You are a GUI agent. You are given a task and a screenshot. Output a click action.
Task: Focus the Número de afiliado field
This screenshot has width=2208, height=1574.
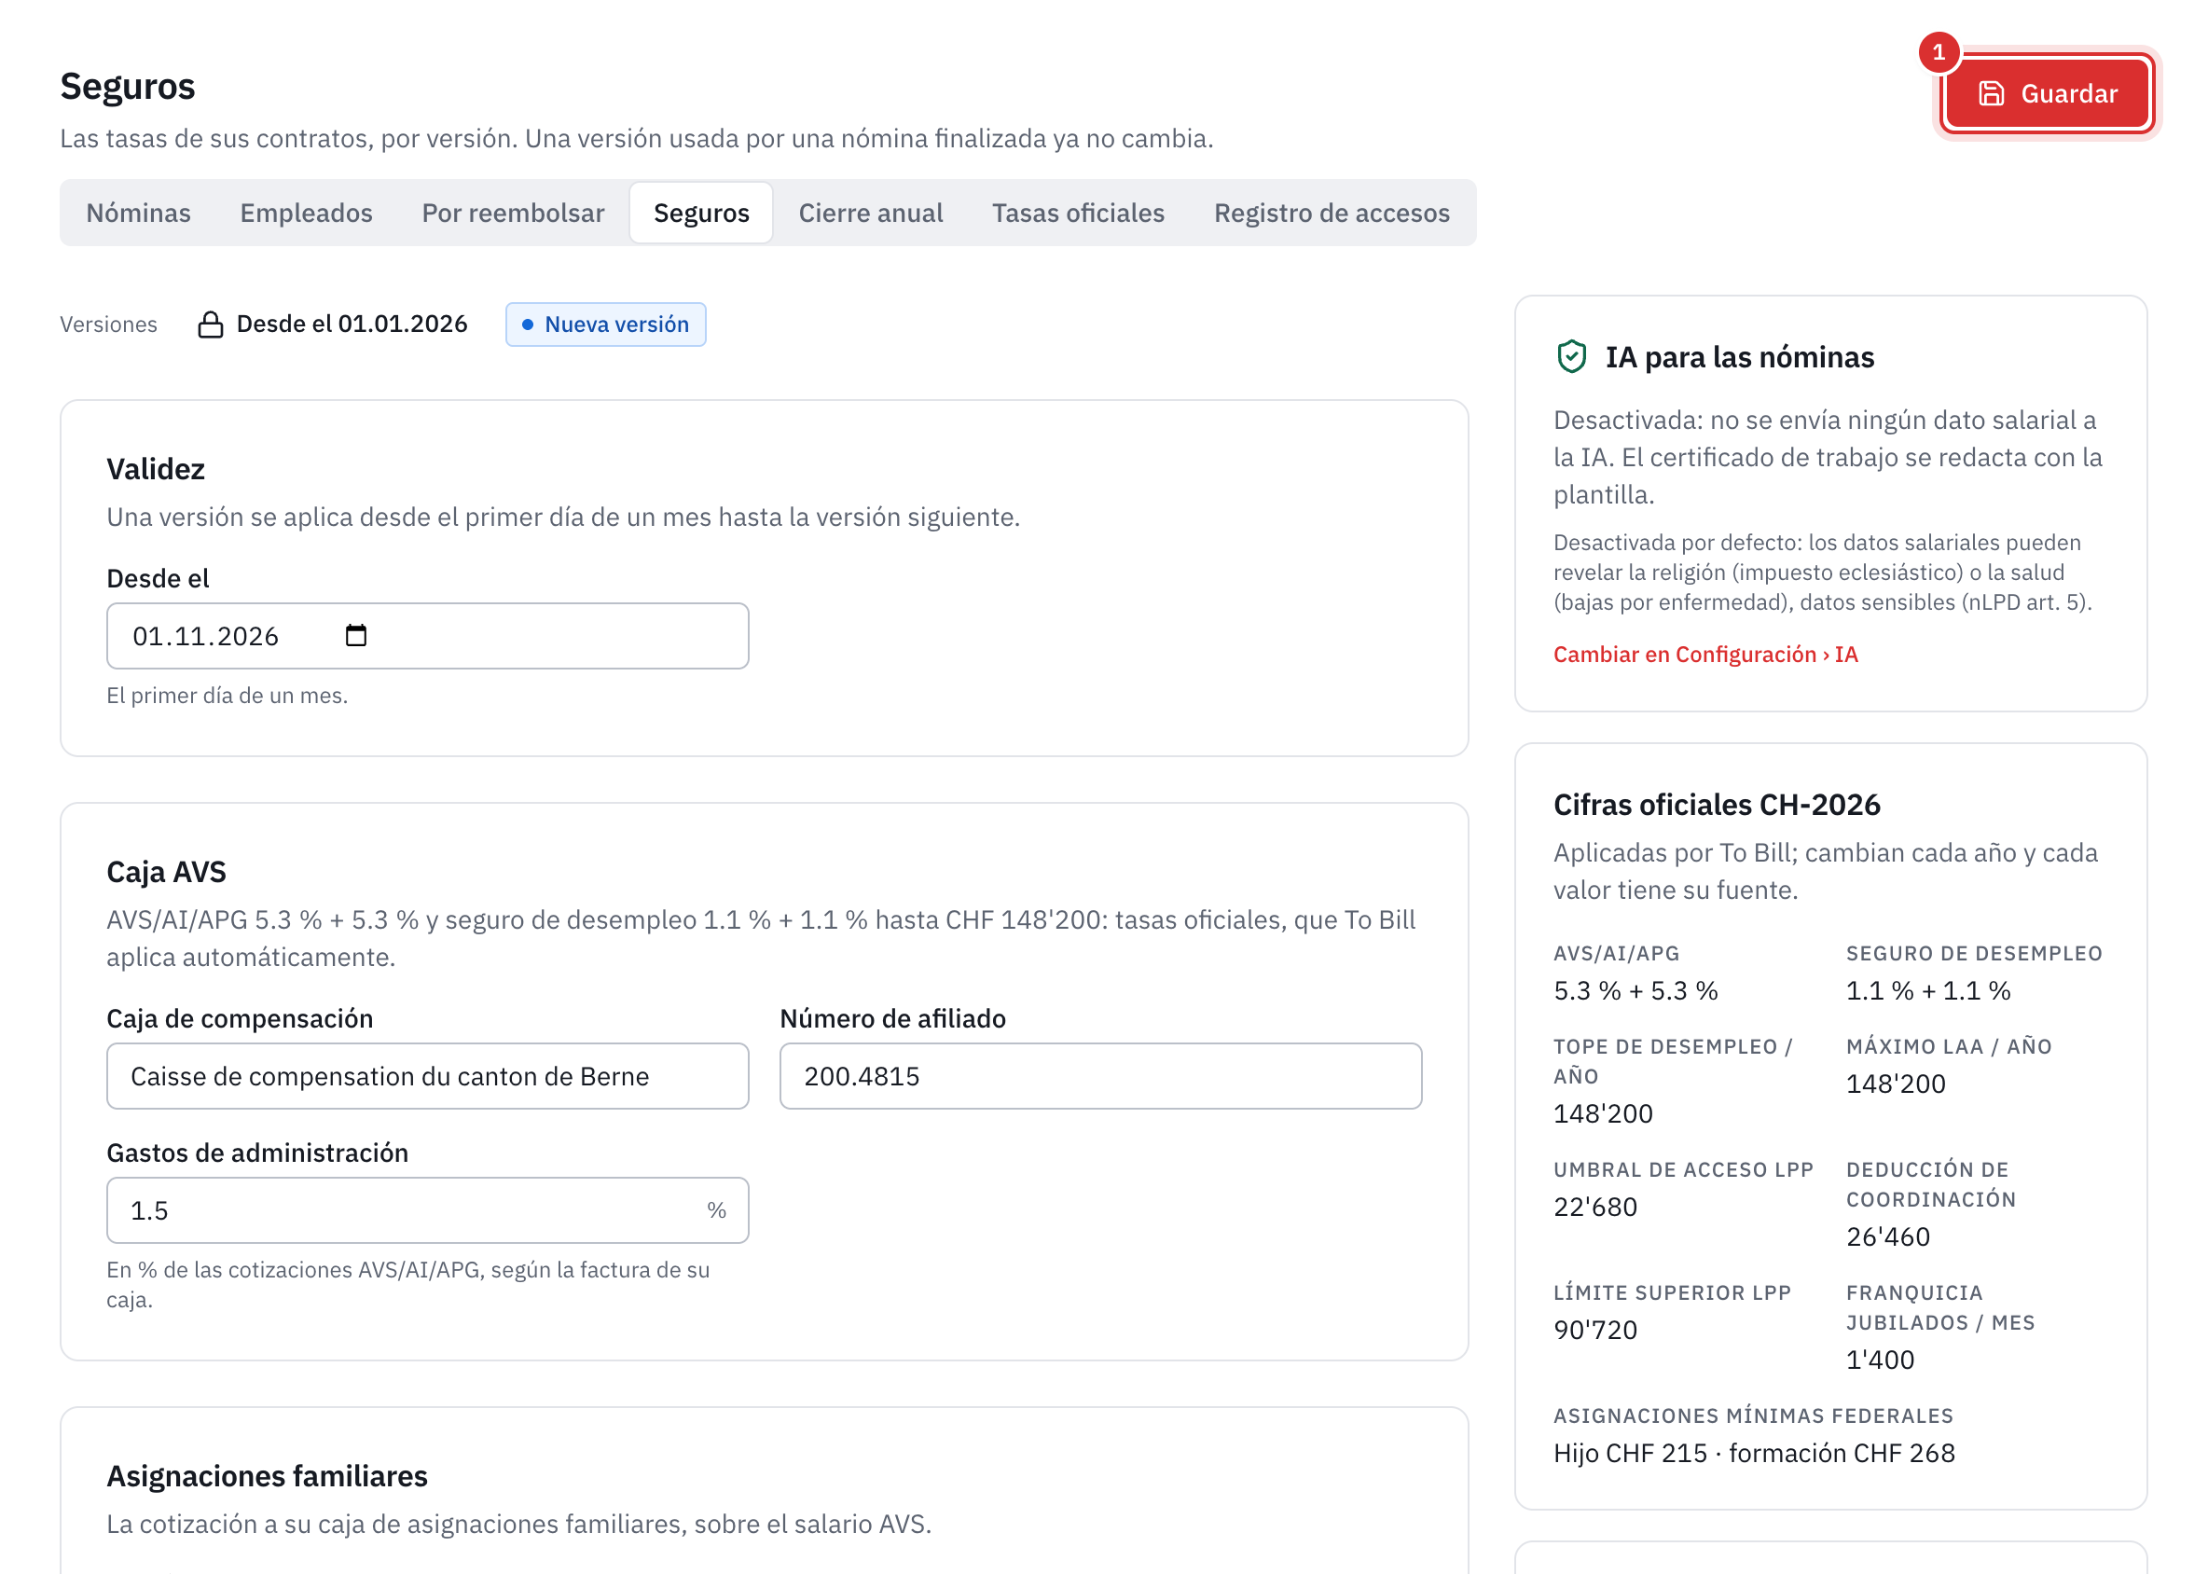coord(1100,1076)
